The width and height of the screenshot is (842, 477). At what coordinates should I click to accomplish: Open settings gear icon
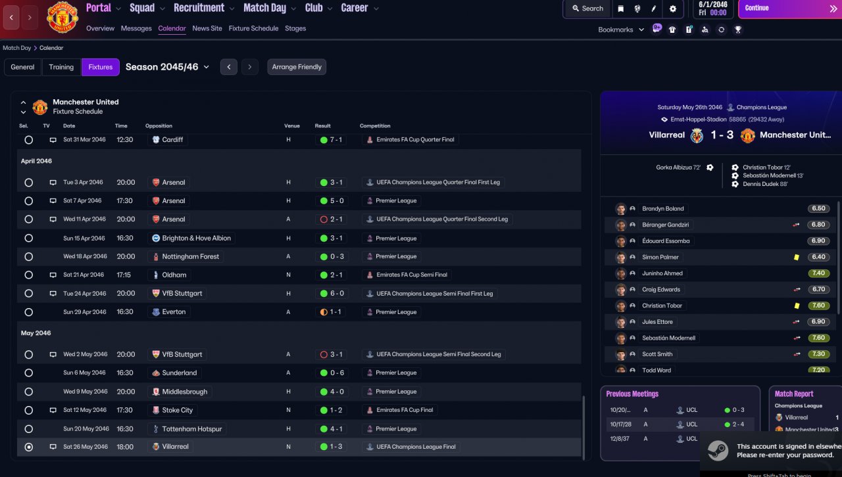[672, 9]
